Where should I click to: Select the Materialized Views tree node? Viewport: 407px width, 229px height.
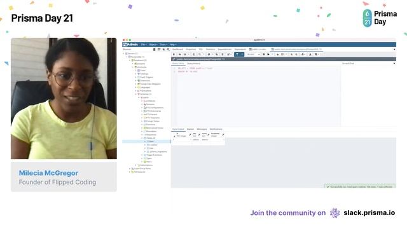(x=154, y=128)
